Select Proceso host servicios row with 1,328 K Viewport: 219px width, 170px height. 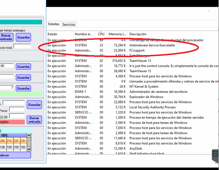pos(132,112)
